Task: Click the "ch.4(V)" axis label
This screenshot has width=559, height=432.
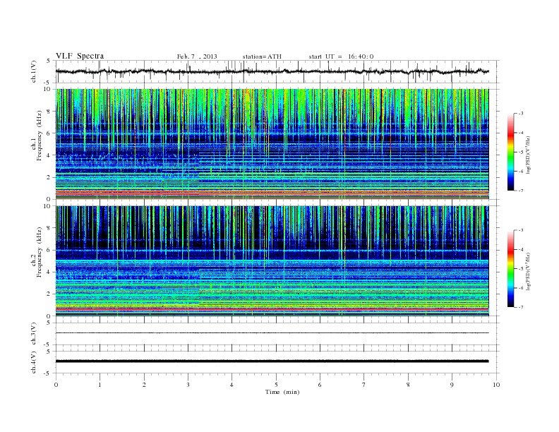Action: pos(34,362)
